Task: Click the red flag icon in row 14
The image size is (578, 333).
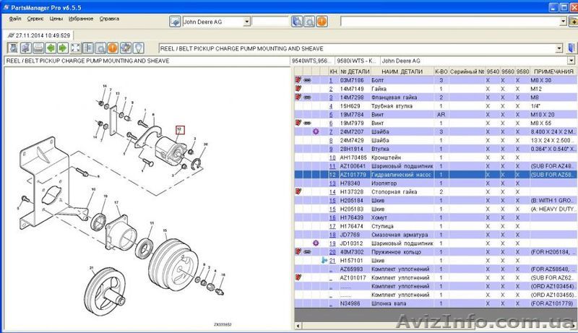Action: click(x=298, y=191)
